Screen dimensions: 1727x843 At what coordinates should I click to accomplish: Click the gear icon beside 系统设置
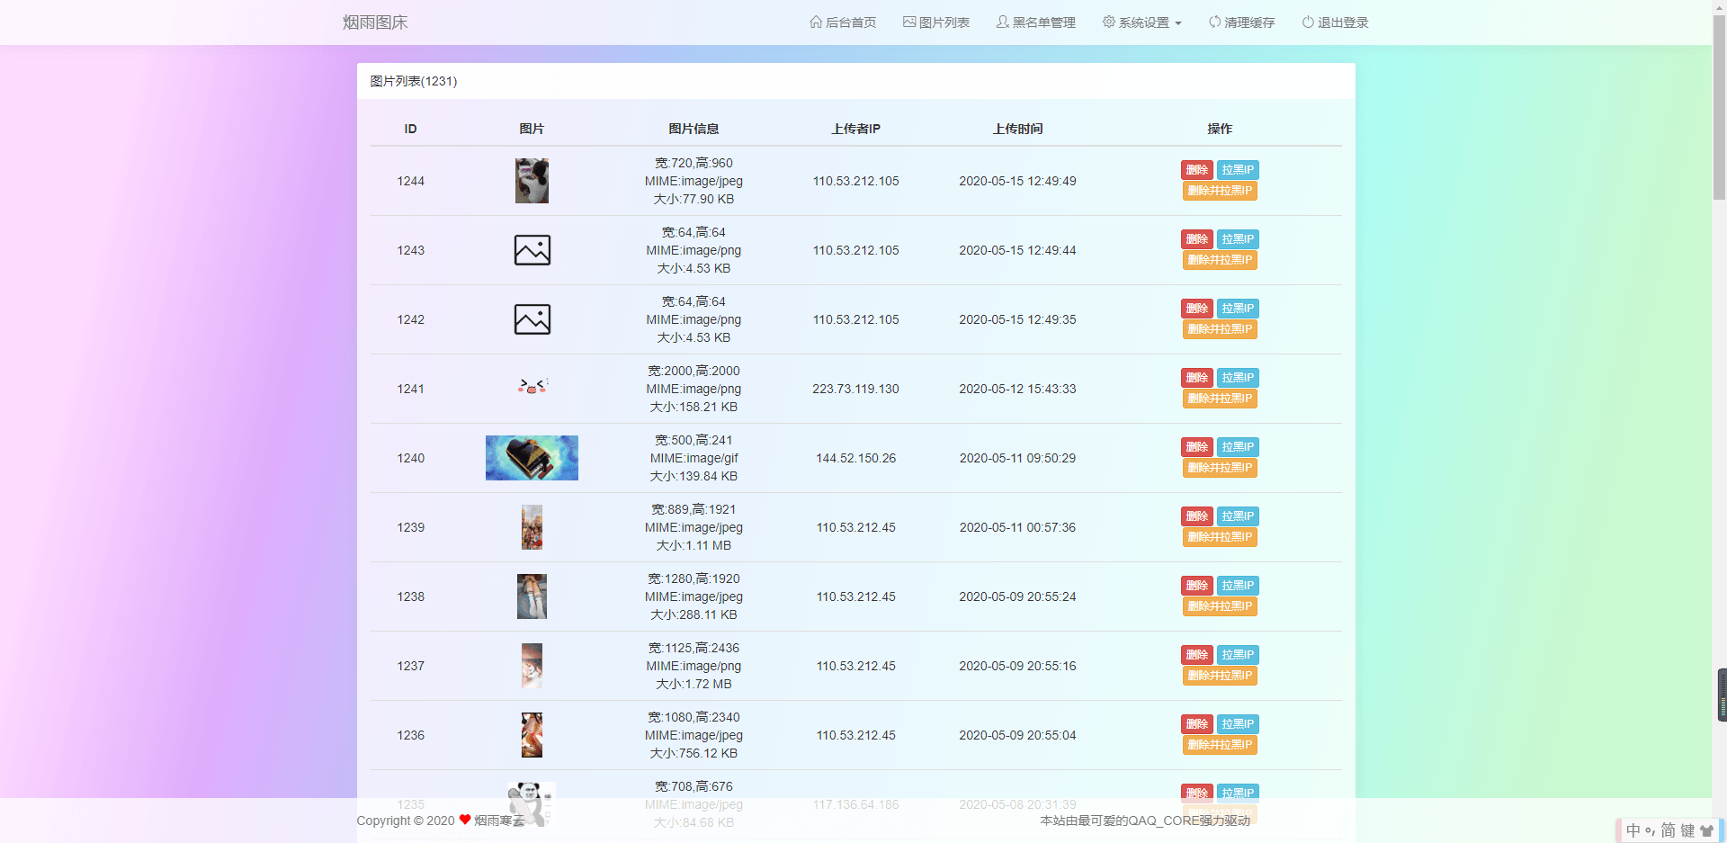pos(1107,22)
